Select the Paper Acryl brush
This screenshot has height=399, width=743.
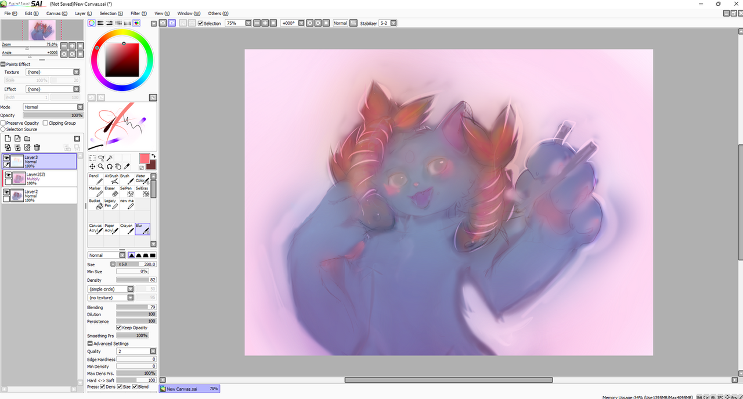111,229
